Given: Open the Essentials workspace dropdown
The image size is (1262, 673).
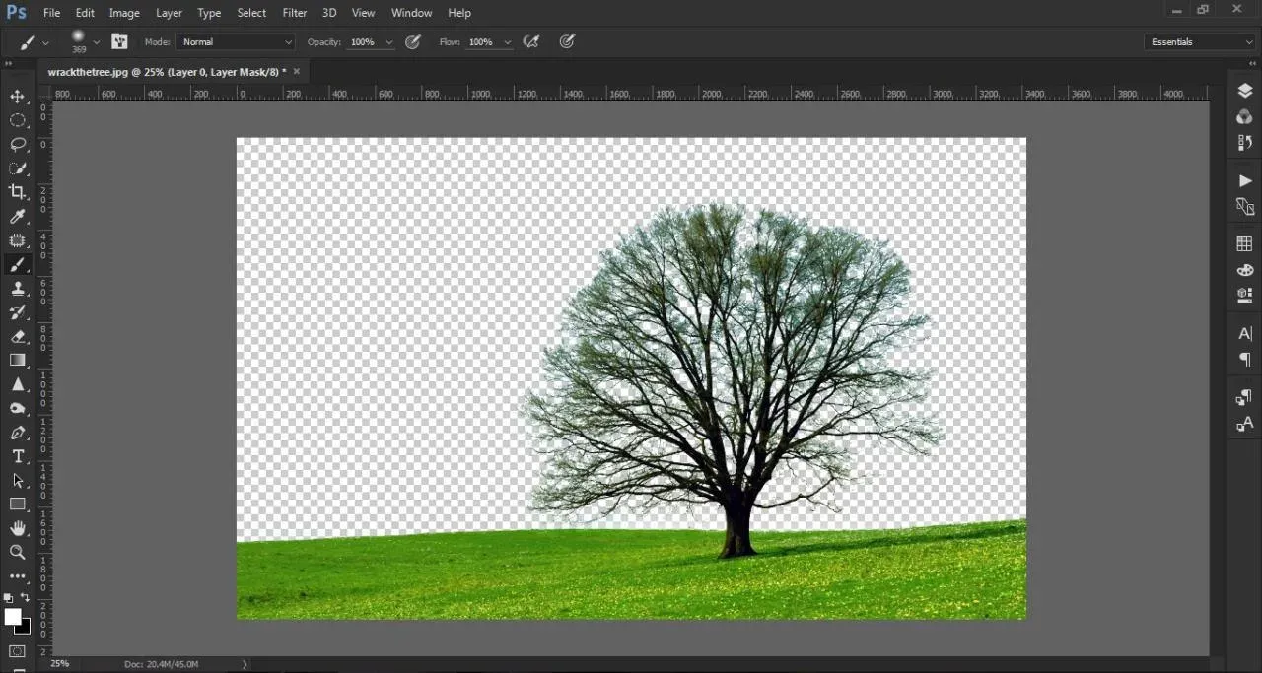Looking at the screenshot, I should coord(1200,41).
